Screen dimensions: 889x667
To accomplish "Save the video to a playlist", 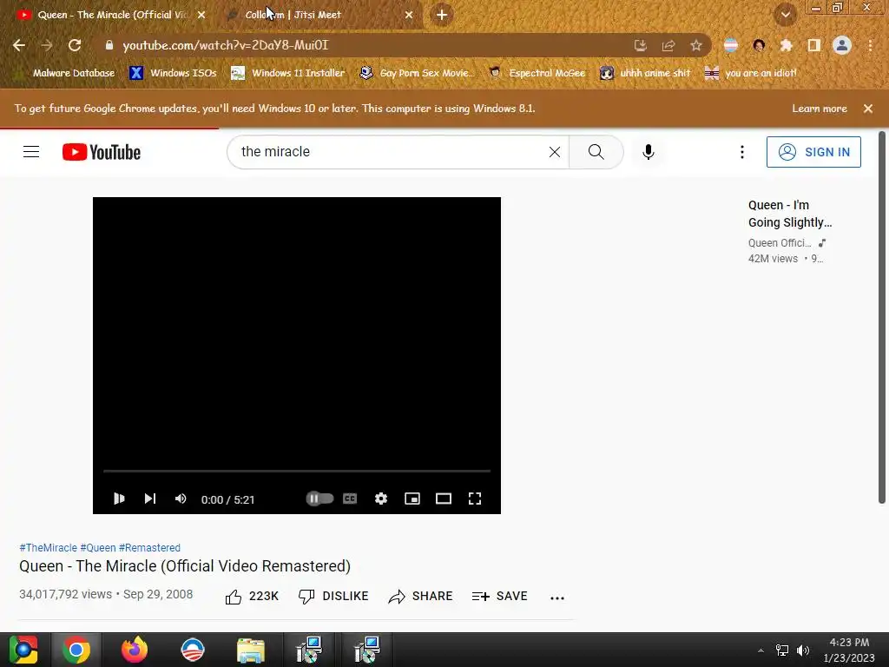I will pos(499,596).
